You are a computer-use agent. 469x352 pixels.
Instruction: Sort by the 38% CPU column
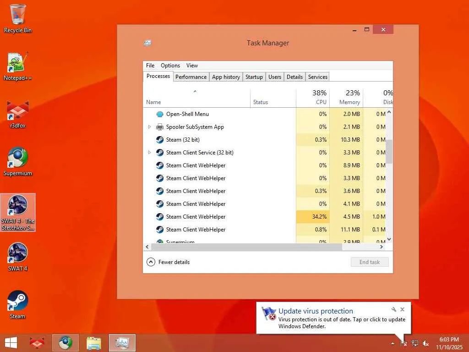(x=313, y=98)
